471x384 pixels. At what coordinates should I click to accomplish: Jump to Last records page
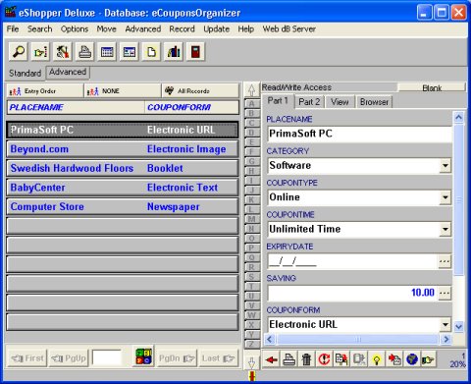pos(218,358)
